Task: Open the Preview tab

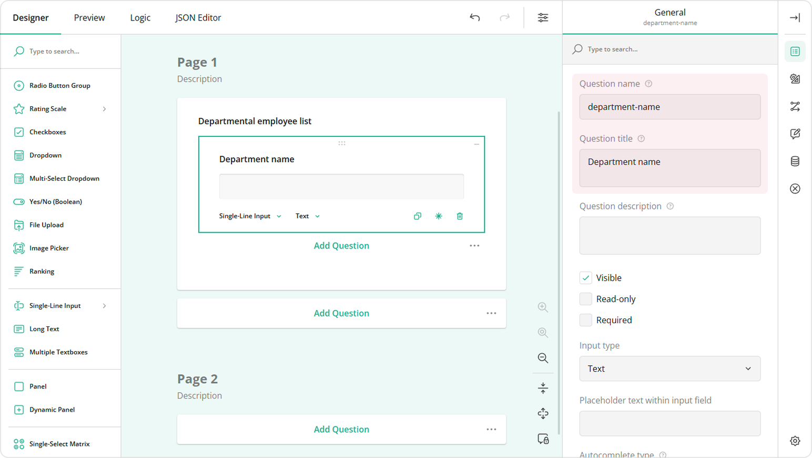Action: click(x=89, y=17)
